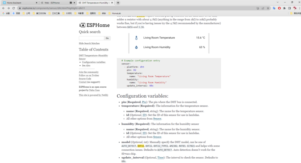Click the humidity drop icon
This screenshot has height=163, width=301.
coord(136,47)
